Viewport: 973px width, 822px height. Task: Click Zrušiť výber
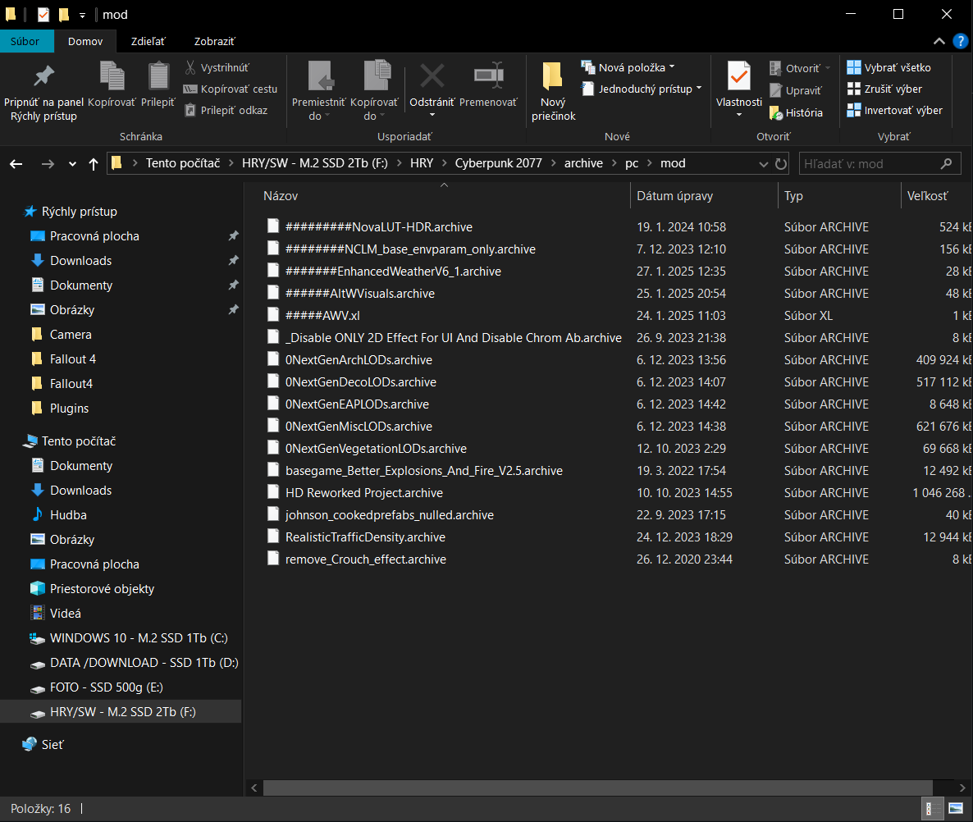884,89
